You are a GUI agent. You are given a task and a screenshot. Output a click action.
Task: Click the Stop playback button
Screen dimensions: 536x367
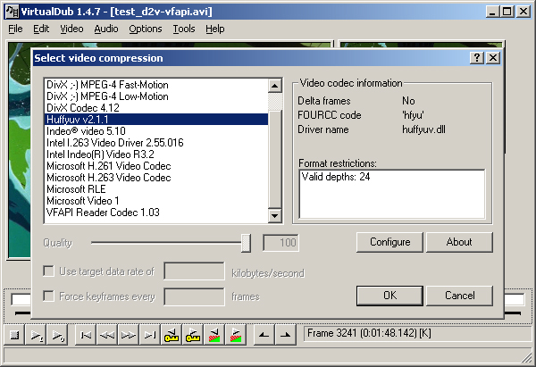15,336
